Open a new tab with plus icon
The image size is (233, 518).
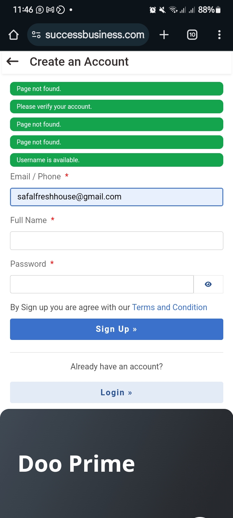click(x=164, y=35)
